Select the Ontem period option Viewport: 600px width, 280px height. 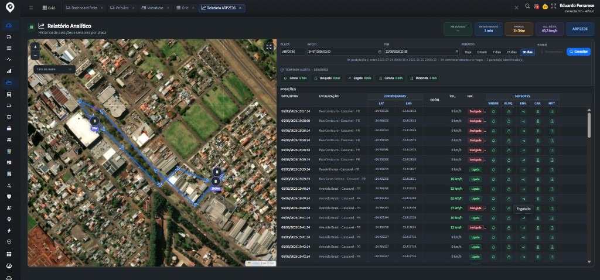482,52
